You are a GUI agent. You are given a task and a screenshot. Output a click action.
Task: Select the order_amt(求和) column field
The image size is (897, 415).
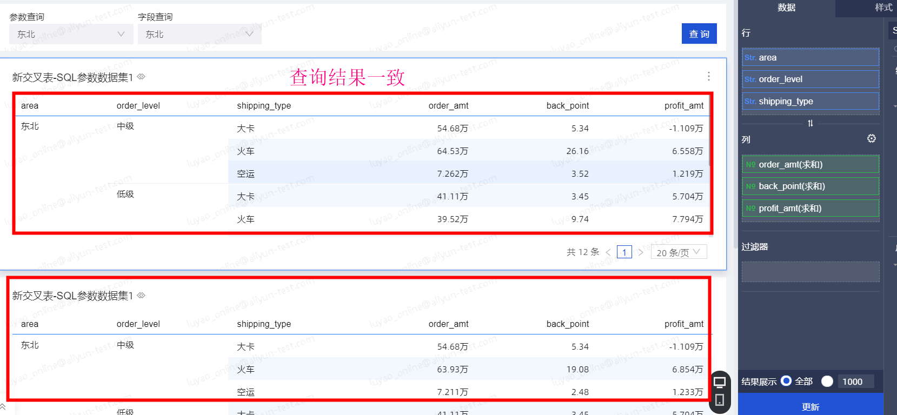(x=810, y=164)
